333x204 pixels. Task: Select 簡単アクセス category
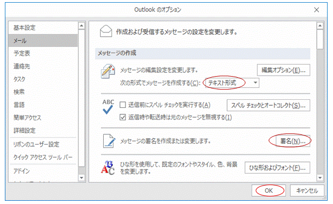(x=43, y=118)
